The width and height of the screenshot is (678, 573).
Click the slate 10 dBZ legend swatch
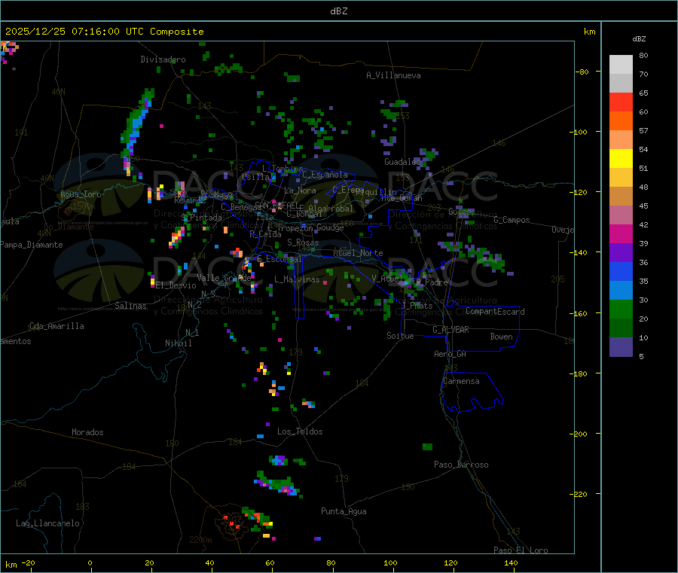pos(621,346)
